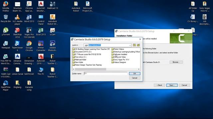Click the folder list's left scroll arrow
213x119 pixels.
tap(74, 69)
